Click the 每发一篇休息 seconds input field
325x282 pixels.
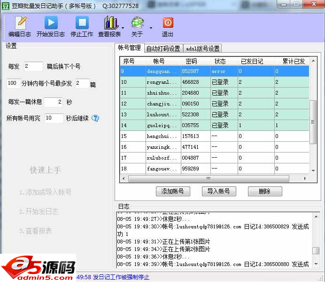click(x=53, y=102)
